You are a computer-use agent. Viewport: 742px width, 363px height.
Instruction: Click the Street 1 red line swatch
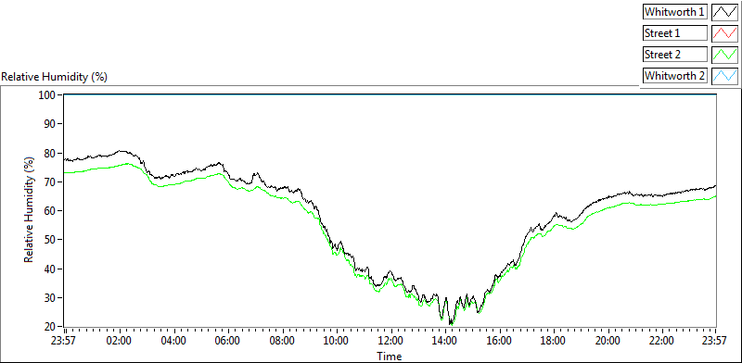tap(724, 33)
